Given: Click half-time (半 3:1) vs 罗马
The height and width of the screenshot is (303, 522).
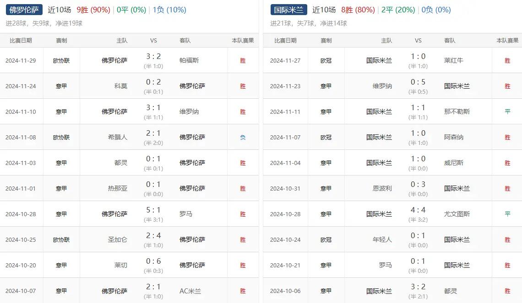Looking at the screenshot, I should click(153, 220).
